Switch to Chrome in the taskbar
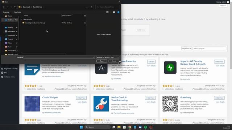 130,127
